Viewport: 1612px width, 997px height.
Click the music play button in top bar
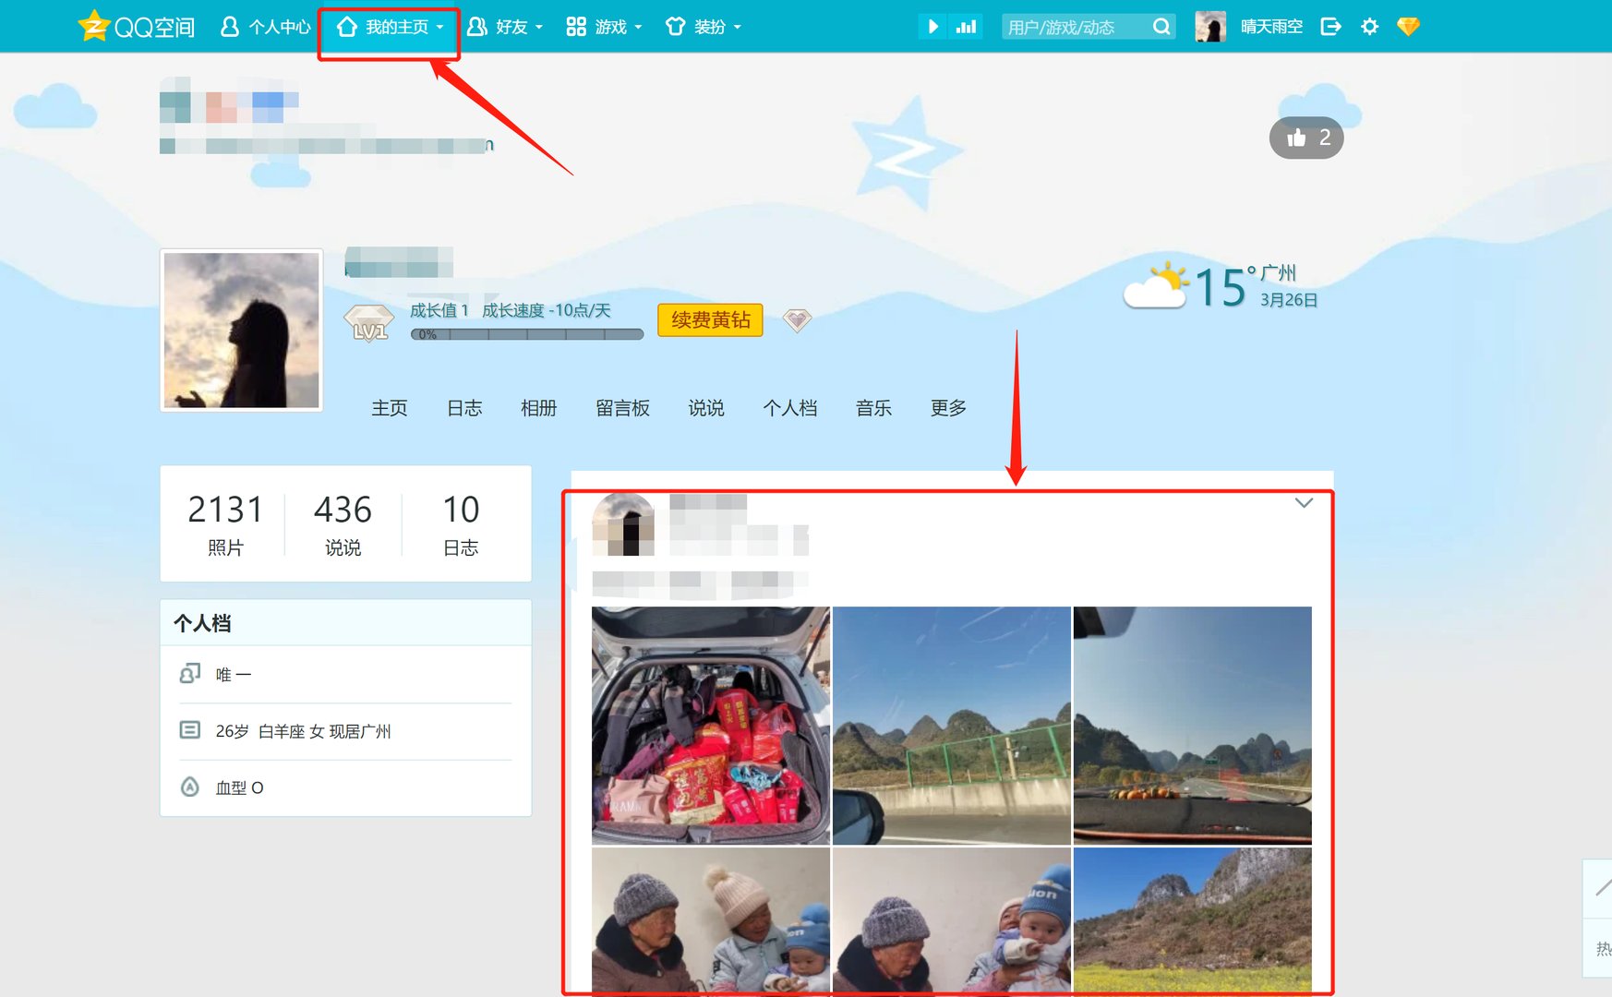932,27
